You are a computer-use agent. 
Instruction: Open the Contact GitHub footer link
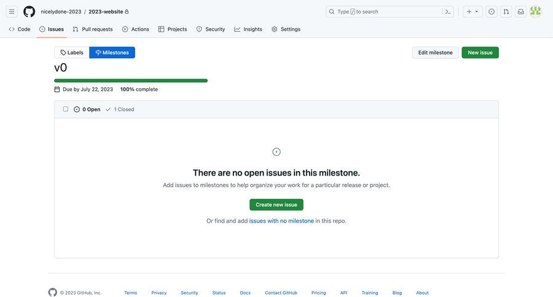pos(281,293)
